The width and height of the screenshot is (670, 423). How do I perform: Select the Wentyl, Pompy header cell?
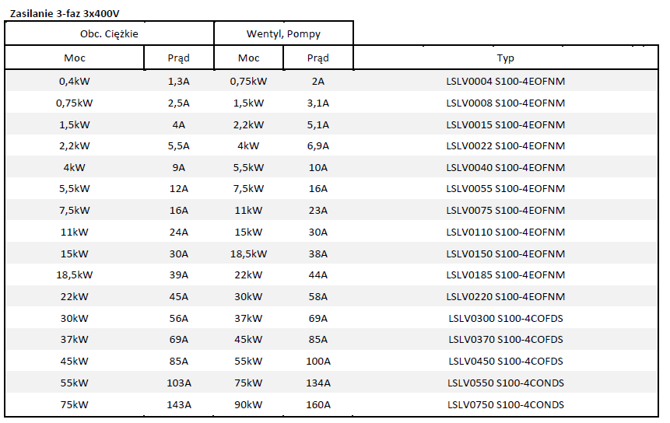pyautogui.click(x=283, y=34)
